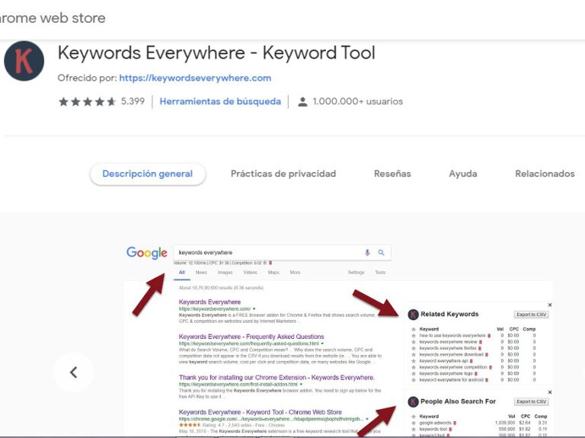Open the Keywords Everywhere - Frequently Asked Questions result
This screenshot has width=585, height=438.
[x=251, y=337]
